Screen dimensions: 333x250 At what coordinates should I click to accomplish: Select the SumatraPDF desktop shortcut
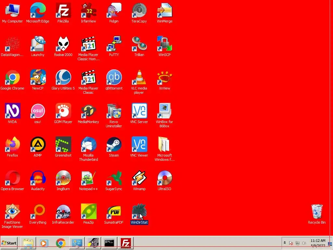click(114, 212)
